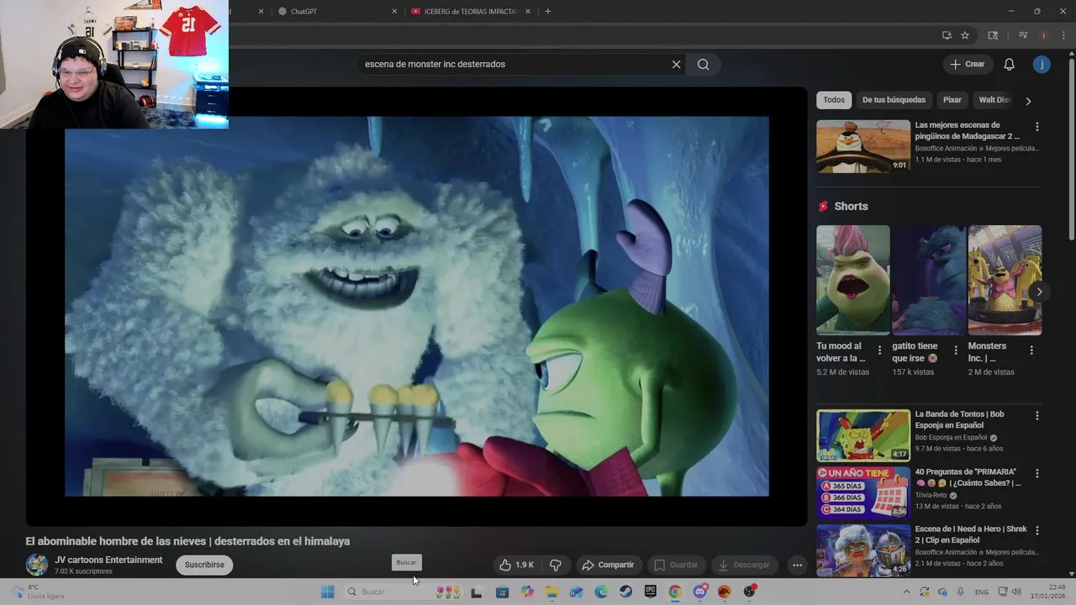
Task: Like the video with 1.9 K likes
Action: coord(517,565)
